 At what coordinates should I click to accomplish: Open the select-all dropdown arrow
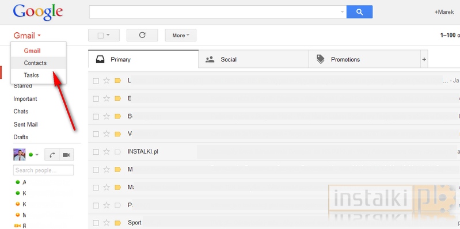pos(108,35)
